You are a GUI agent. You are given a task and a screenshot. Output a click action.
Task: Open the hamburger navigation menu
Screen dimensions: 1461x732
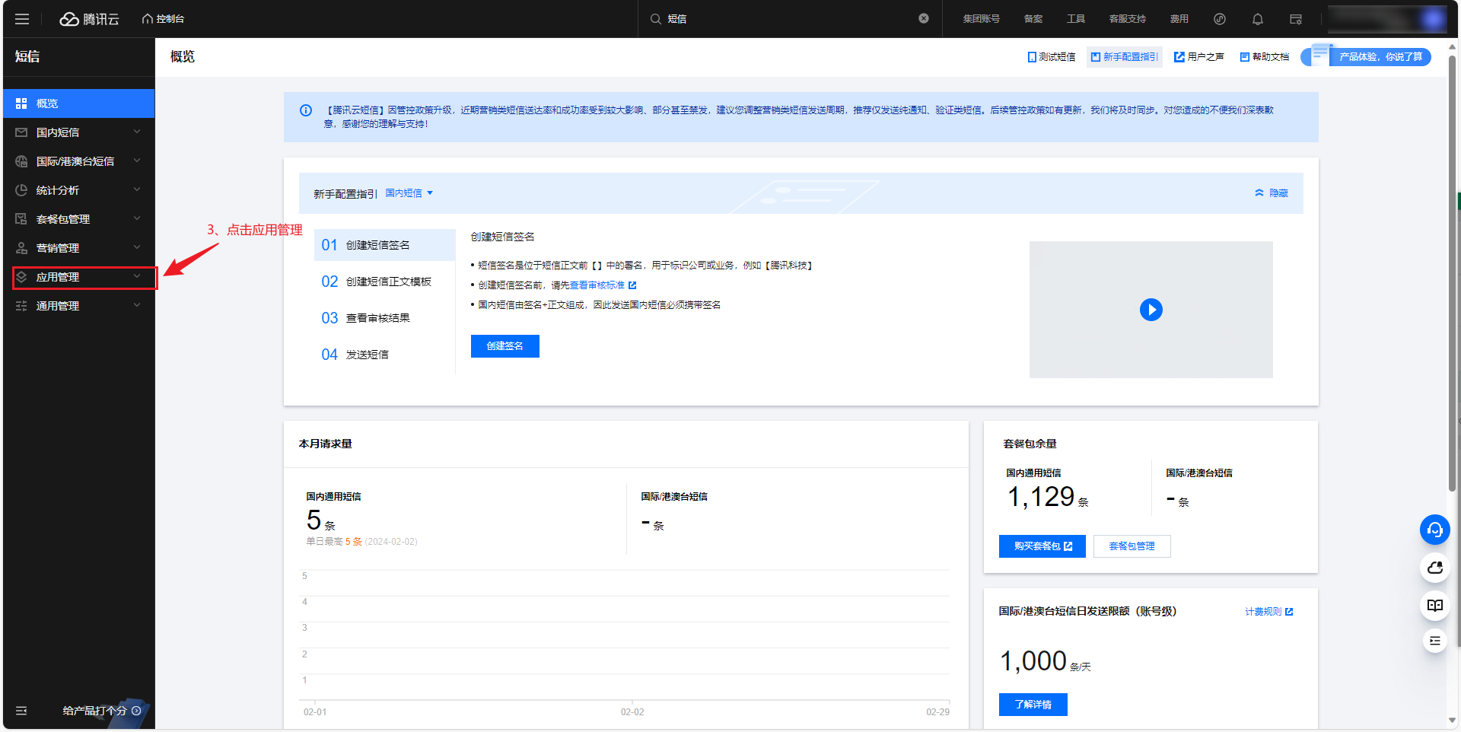(x=22, y=19)
